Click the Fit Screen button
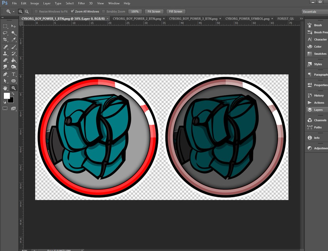The height and width of the screenshot is (251, 328). pos(154,11)
